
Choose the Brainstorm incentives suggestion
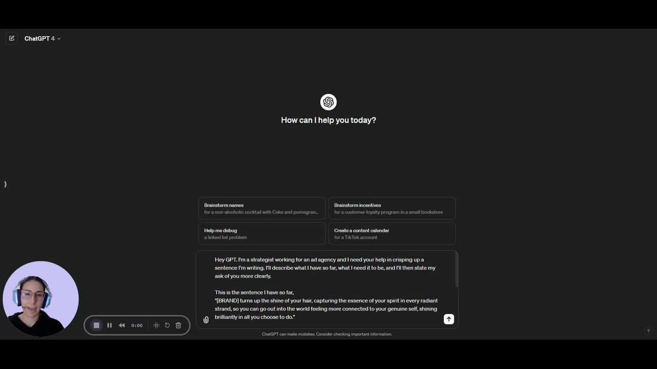tap(392, 208)
